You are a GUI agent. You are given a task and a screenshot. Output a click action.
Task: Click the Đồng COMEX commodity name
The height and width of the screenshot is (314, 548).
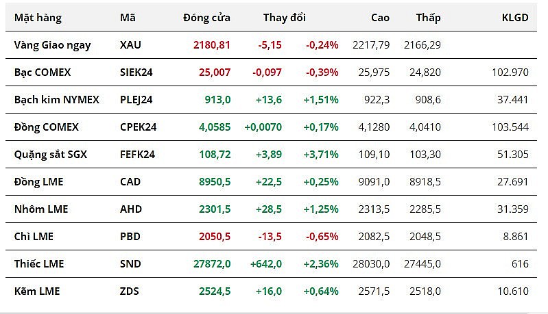coord(46,127)
